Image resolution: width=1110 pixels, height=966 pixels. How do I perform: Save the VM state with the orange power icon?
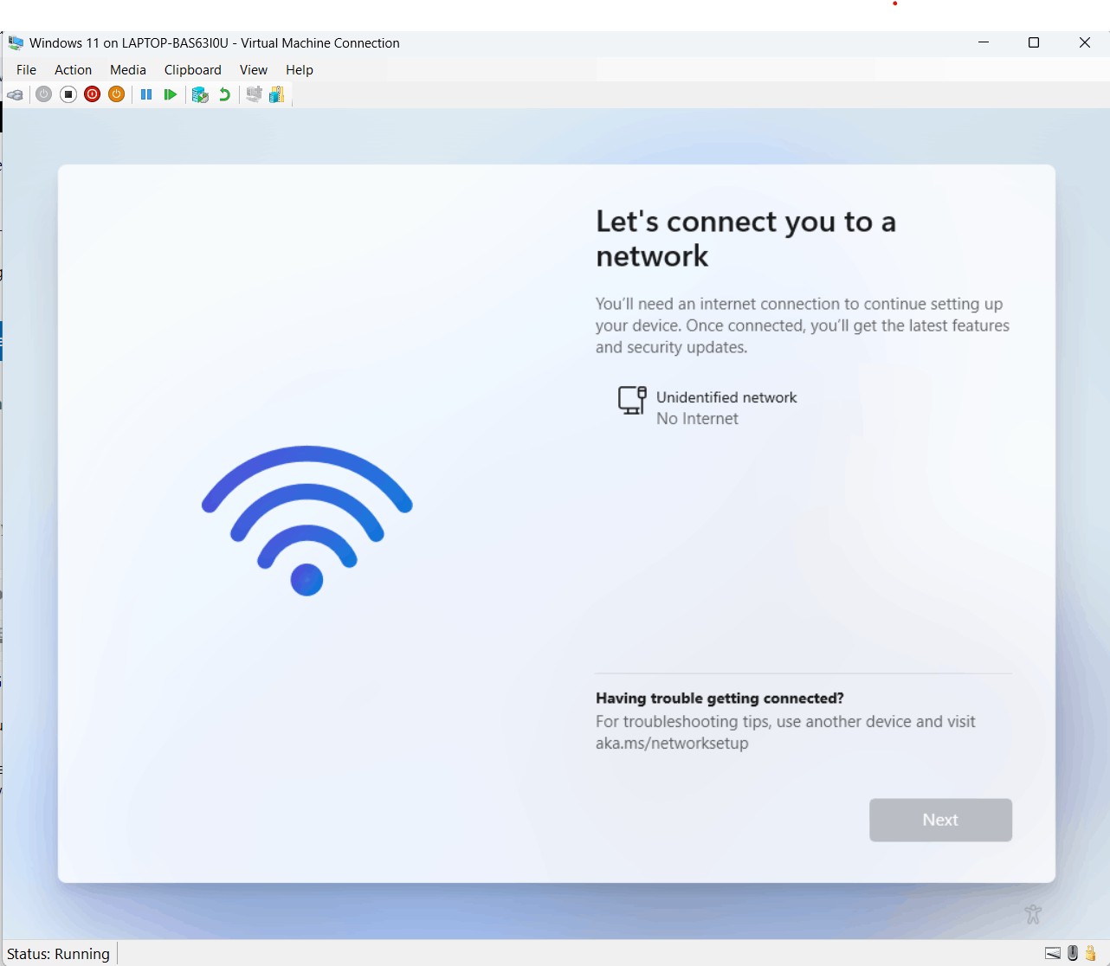click(x=117, y=94)
